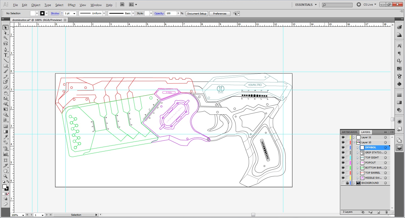The width and height of the screenshot is (405, 218).
Task: Activate the Eyedropper tool
Action: [5, 137]
